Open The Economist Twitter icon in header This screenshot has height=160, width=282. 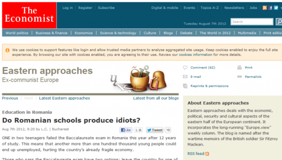click(276, 8)
